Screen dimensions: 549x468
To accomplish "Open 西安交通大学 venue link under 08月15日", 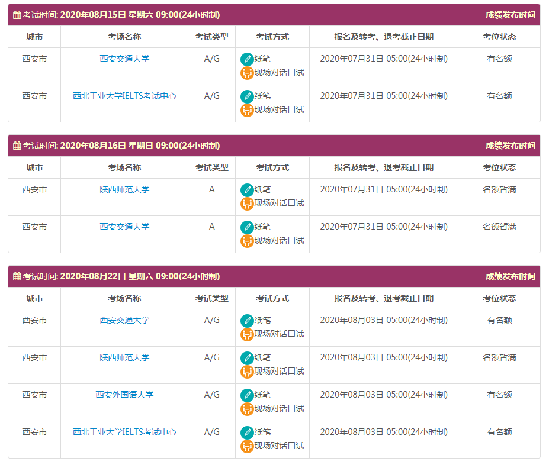I will tap(124, 59).
